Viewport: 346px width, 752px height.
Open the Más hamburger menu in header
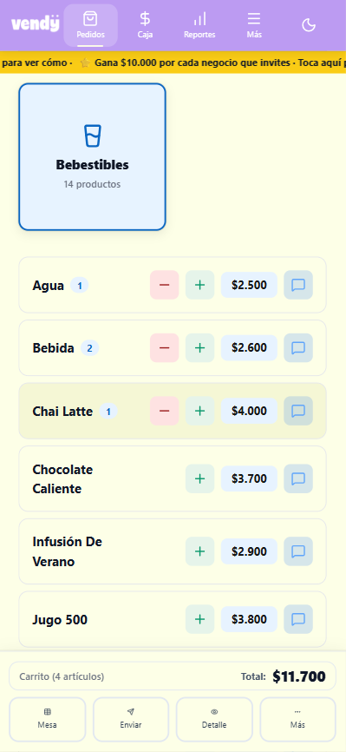(x=254, y=25)
